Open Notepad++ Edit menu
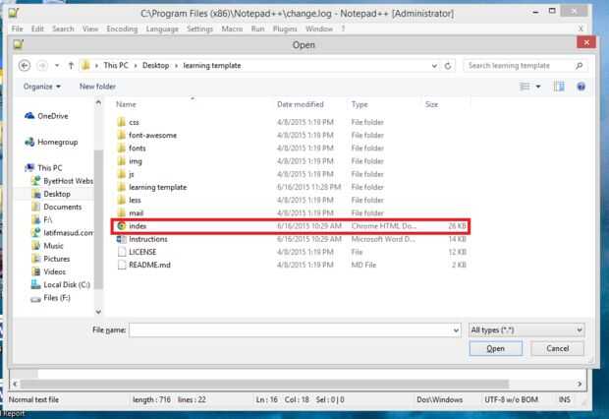This screenshot has width=609, height=419. (37, 29)
